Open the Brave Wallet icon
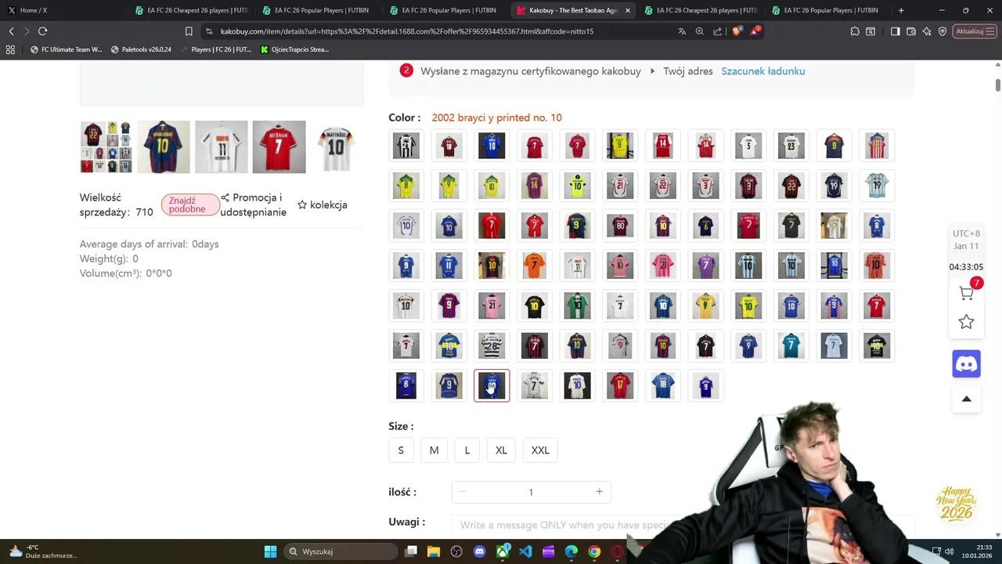 click(911, 31)
